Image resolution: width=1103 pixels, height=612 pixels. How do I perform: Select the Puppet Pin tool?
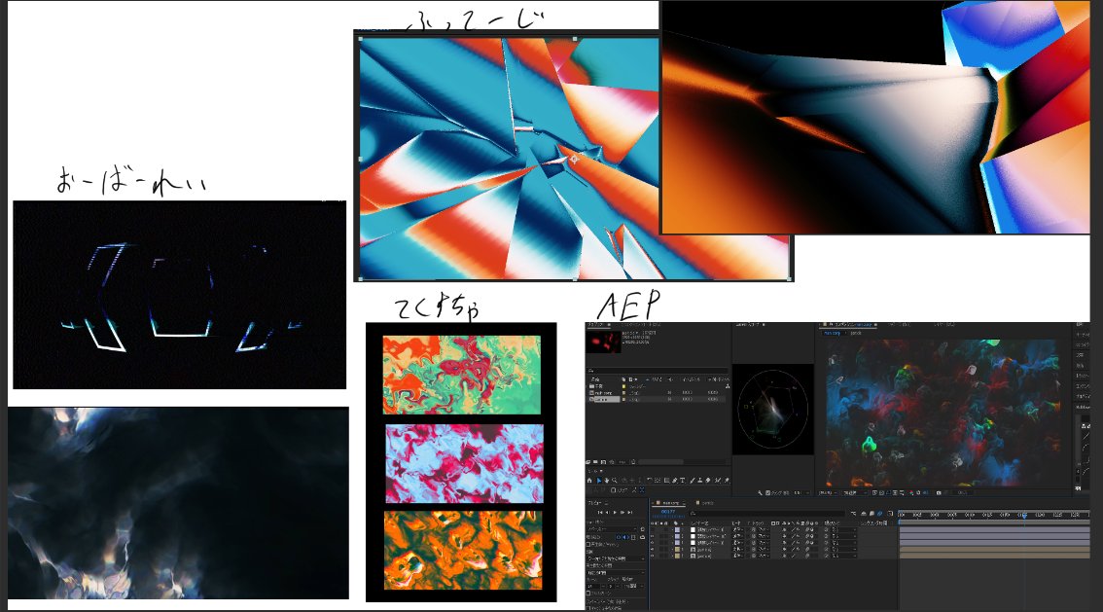pos(727,480)
